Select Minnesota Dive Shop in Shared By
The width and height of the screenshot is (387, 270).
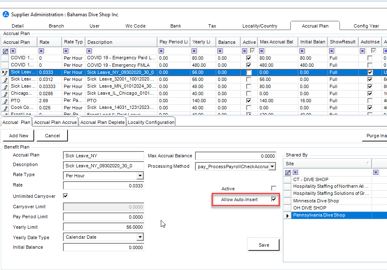click(x=332, y=201)
